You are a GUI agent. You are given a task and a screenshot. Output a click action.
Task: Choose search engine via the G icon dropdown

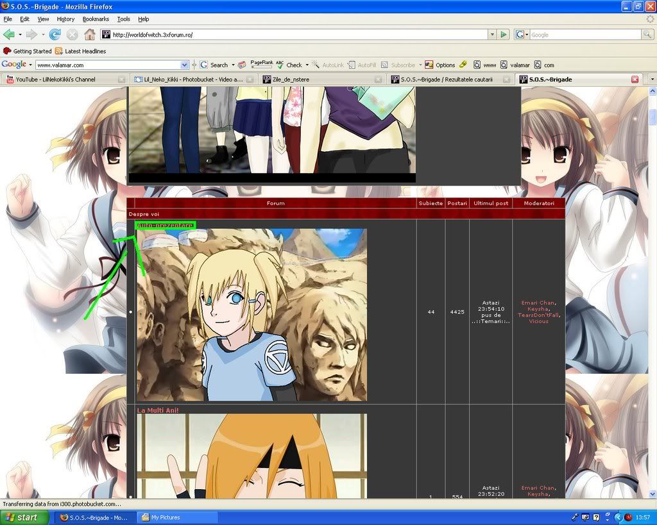(522, 35)
